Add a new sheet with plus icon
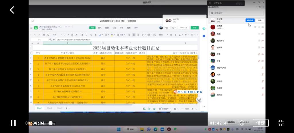This screenshot has height=133, width=294. 66,108
